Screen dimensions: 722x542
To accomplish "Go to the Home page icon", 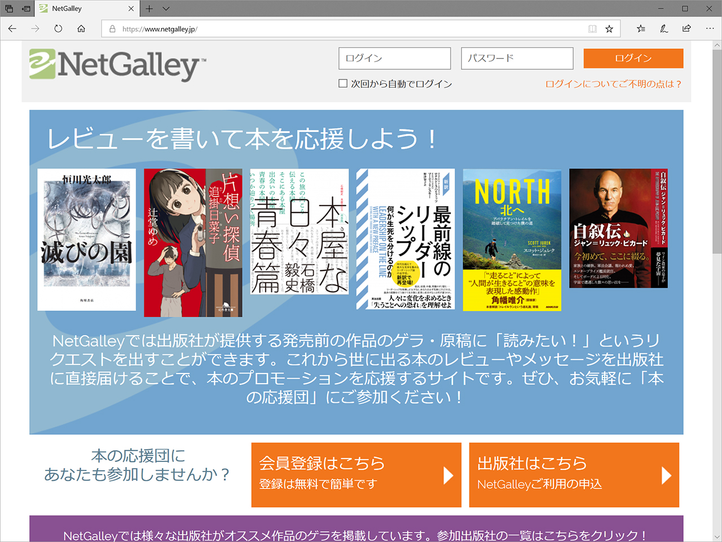I will tap(81, 29).
